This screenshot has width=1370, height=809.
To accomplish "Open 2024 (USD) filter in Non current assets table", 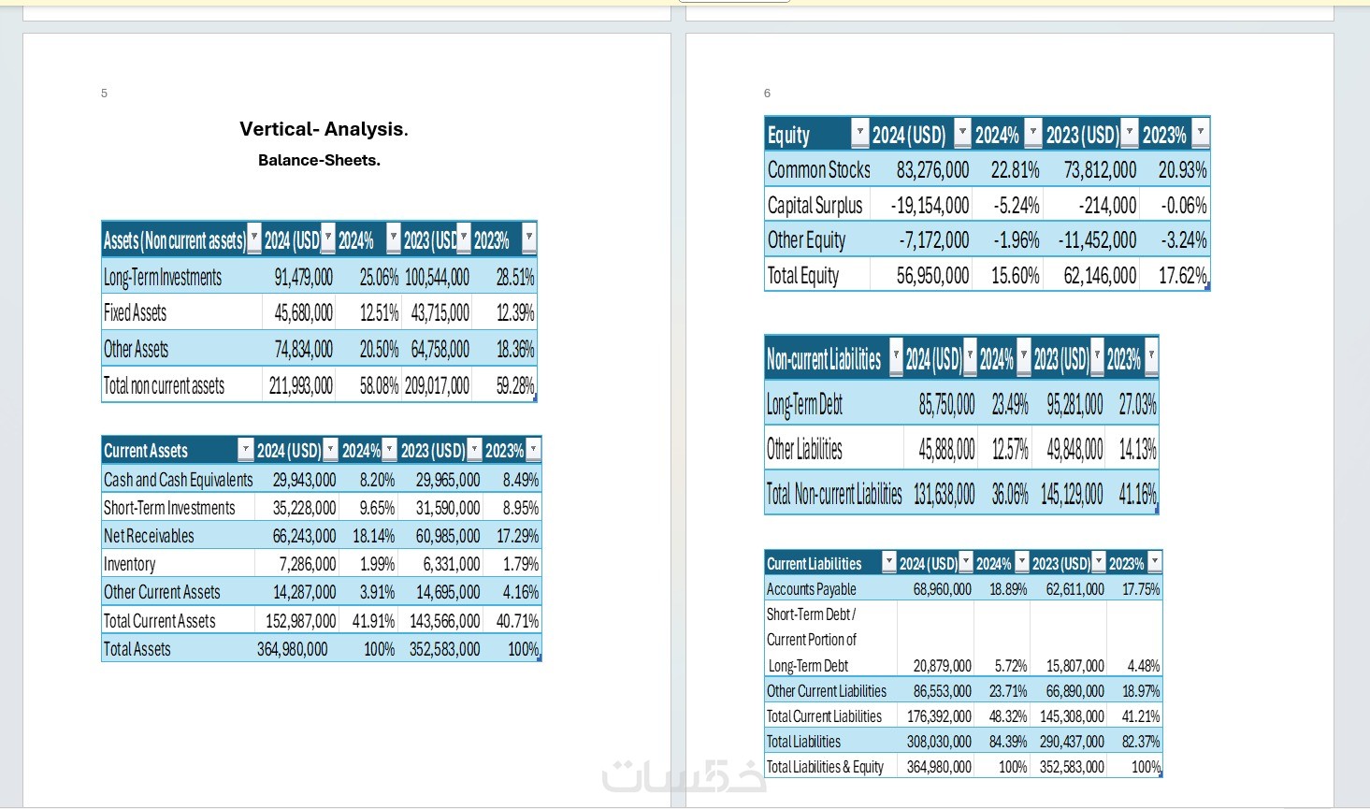I will 327,238.
